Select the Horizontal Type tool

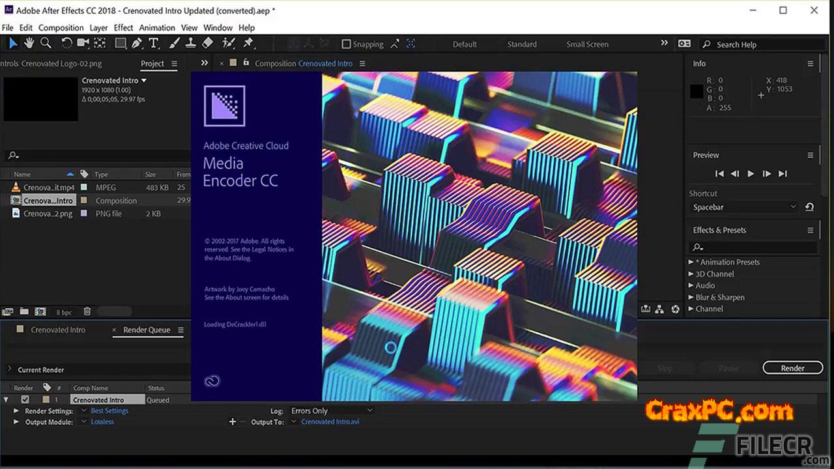[154, 44]
